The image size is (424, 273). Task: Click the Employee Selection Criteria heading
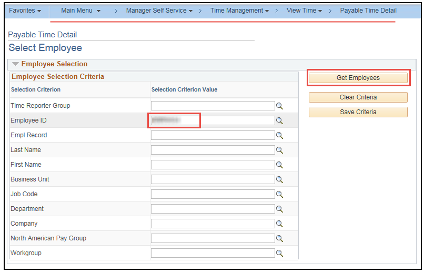click(x=58, y=77)
